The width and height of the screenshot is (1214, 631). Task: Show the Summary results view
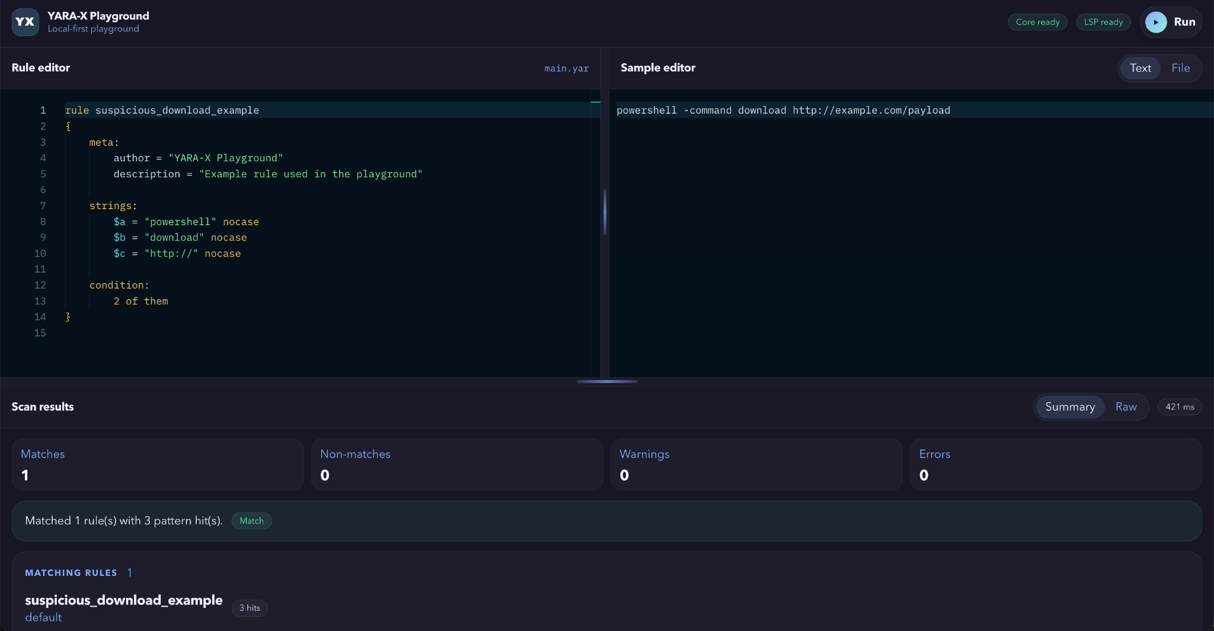click(1069, 407)
